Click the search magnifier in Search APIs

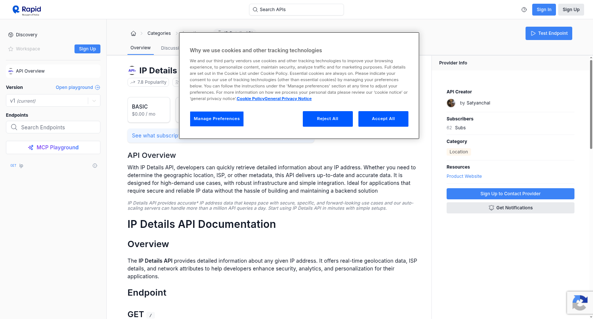click(255, 10)
